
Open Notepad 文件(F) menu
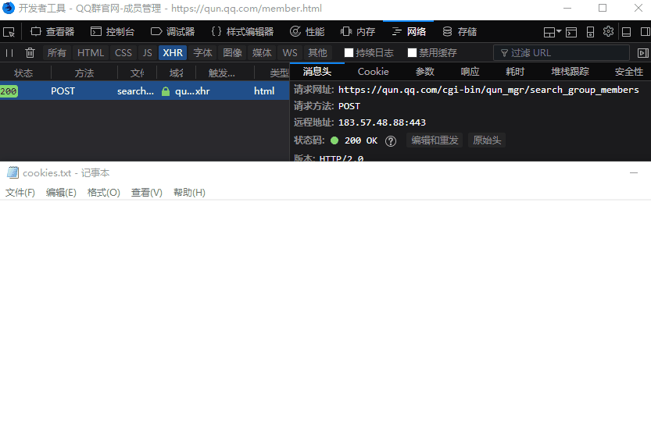(20, 193)
